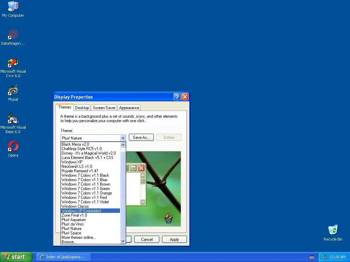This screenshot has width=350, height=262.
Task: Click the Save As... button
Action: [x=141, y=137]
